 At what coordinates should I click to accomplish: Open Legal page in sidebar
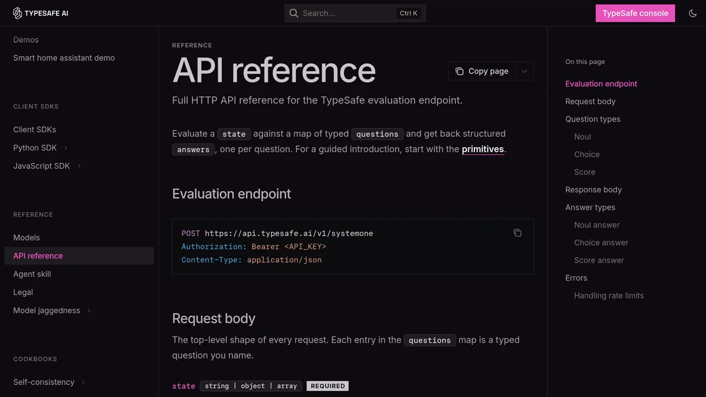[23, 292]
